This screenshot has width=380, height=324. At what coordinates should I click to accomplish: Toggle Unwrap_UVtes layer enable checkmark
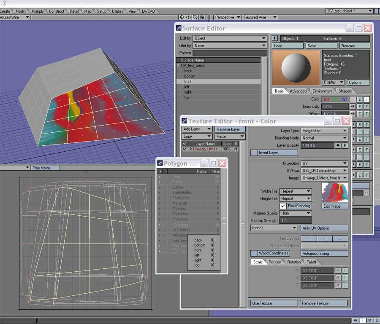tap(185, 149)
